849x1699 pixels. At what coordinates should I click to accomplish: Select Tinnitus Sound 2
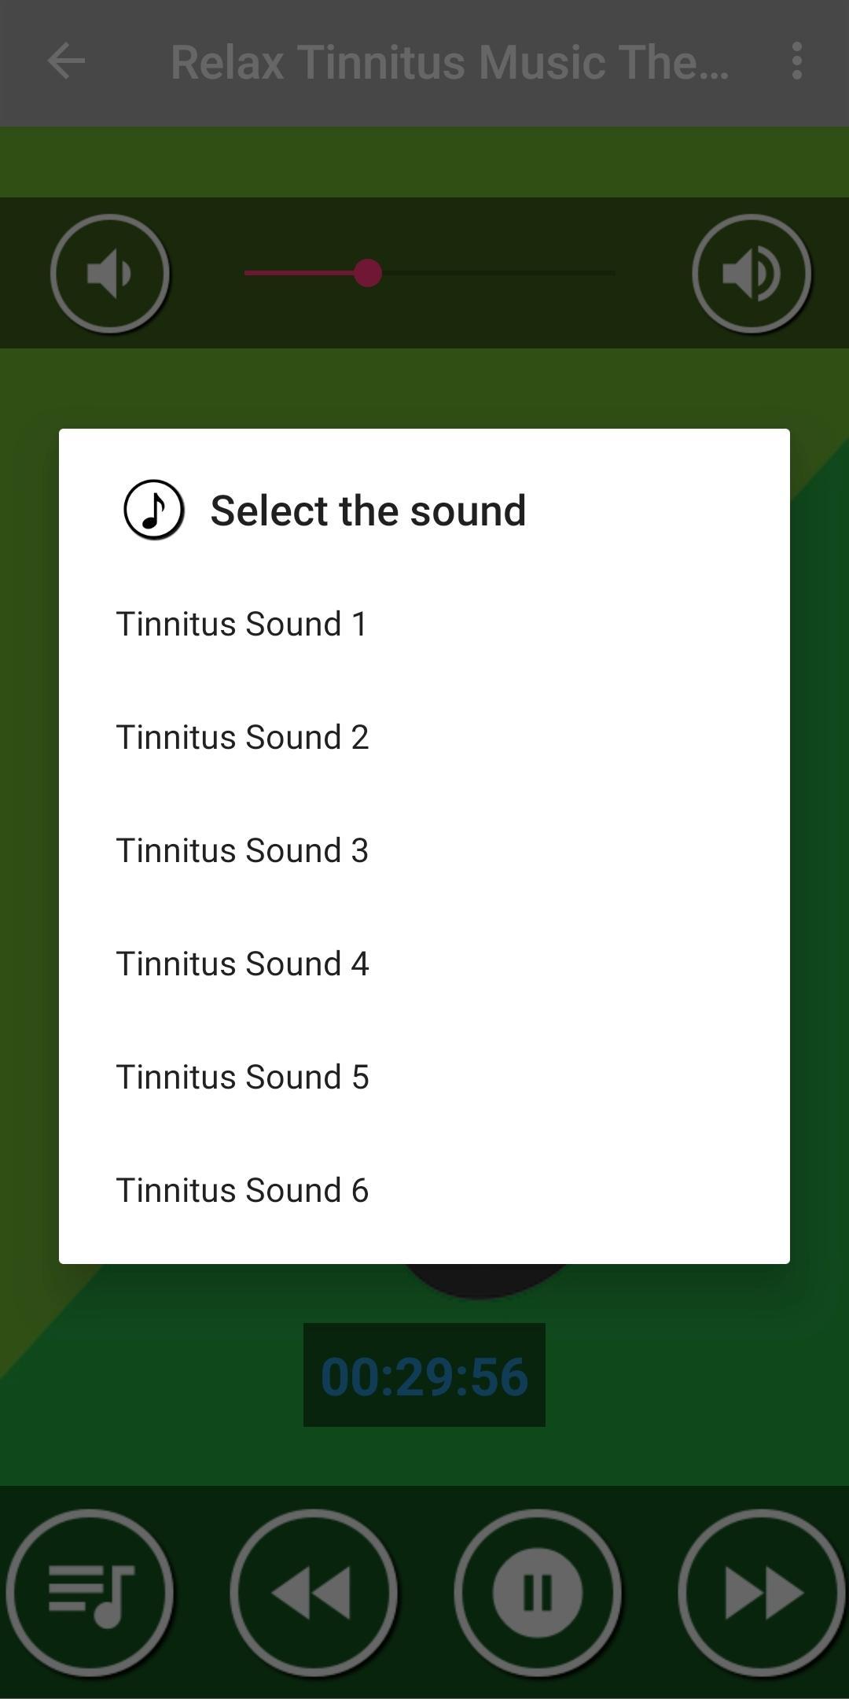click(424, 737)
